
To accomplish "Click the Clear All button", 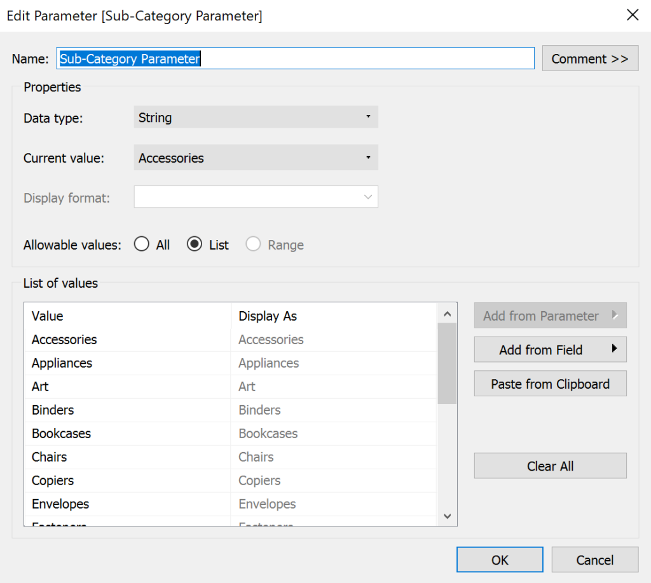I will click(550, 466).
